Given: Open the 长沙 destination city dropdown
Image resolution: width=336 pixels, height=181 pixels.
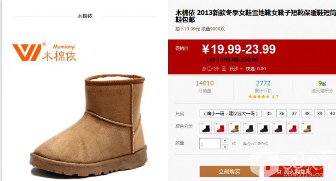Looking at the screenshot, I should tap(236, 69).
